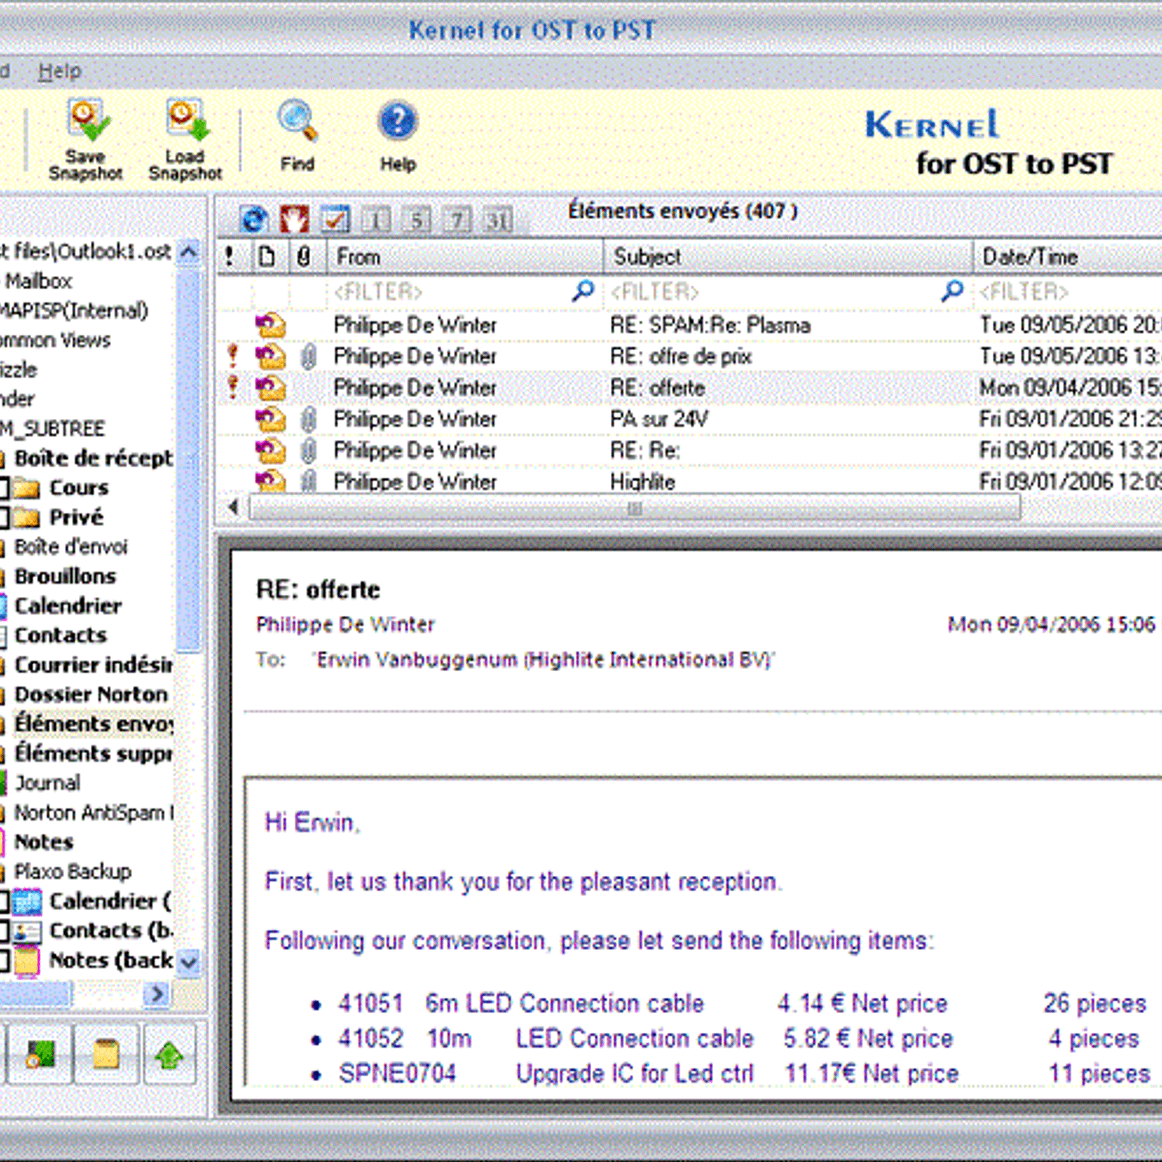Viewport: 1162px width, 1162px height.
Task: Click the green-red square bottom panel button
Action: tap(40, 1055)
